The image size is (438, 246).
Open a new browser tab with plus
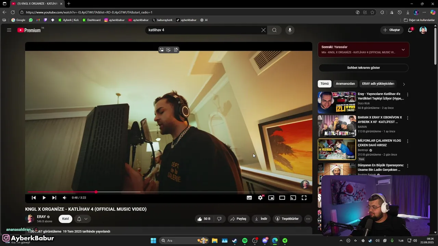[69, 4]
